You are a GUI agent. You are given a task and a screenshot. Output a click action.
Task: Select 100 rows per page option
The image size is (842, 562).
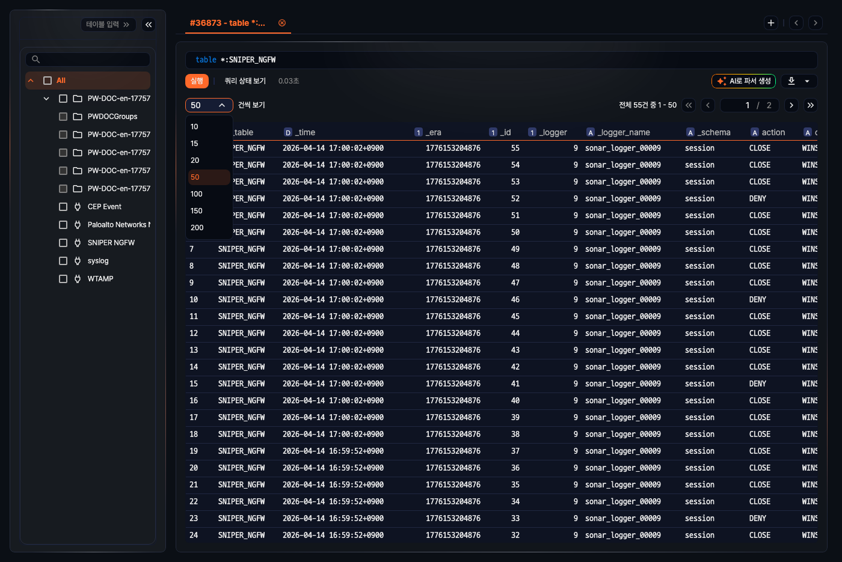[x=197, y=194]
